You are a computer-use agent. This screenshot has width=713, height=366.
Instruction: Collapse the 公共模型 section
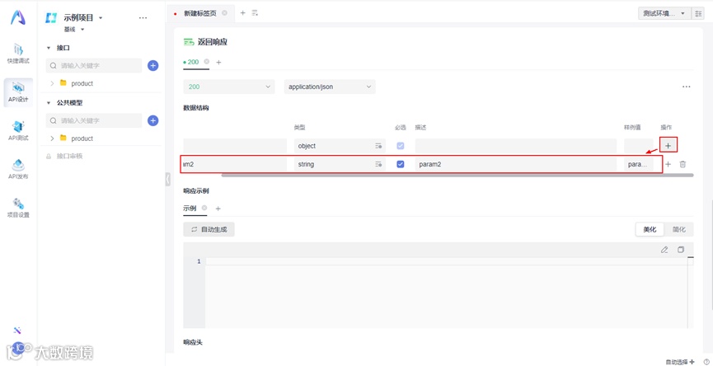click(49, 103)
